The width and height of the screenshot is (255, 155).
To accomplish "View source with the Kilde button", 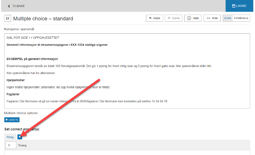I will tap(212, 18).
